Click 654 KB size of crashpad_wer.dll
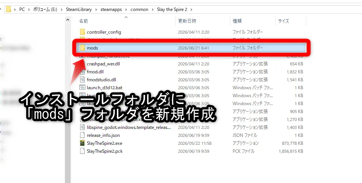 pos(296,64)
